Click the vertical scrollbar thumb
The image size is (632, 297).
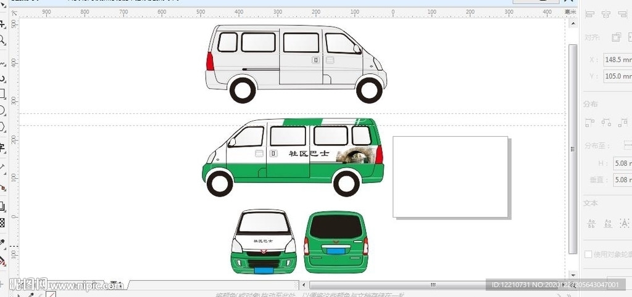point(573,149)
